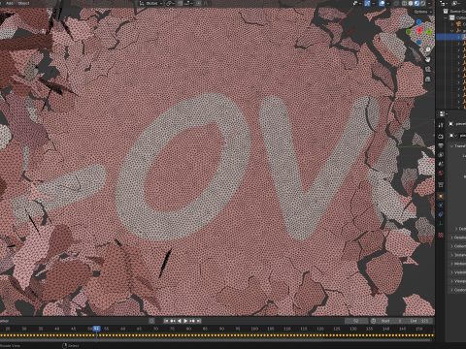
Task: Open the World properties tab
Action: pos(441,174)
